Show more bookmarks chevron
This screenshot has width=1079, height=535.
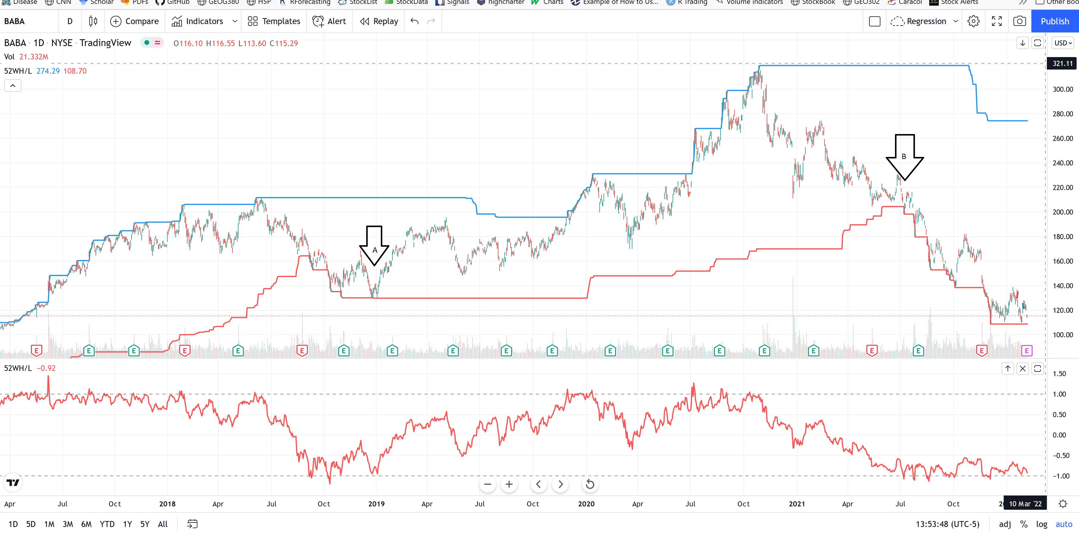(x=1023, y=2)
